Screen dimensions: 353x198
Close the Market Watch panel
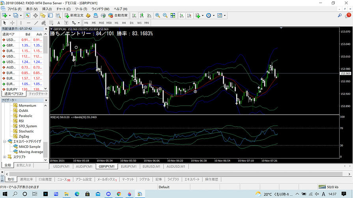(46, 29)
